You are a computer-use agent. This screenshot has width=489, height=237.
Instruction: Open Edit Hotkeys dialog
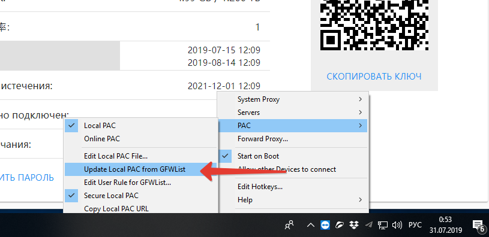click(x=293, y=187)
